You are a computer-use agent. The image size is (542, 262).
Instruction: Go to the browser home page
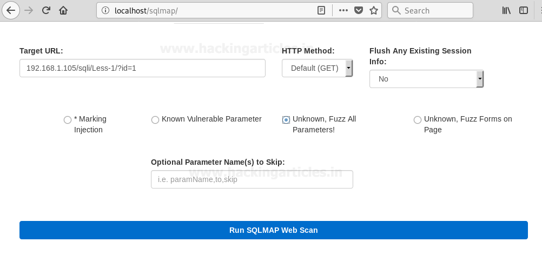63,10
